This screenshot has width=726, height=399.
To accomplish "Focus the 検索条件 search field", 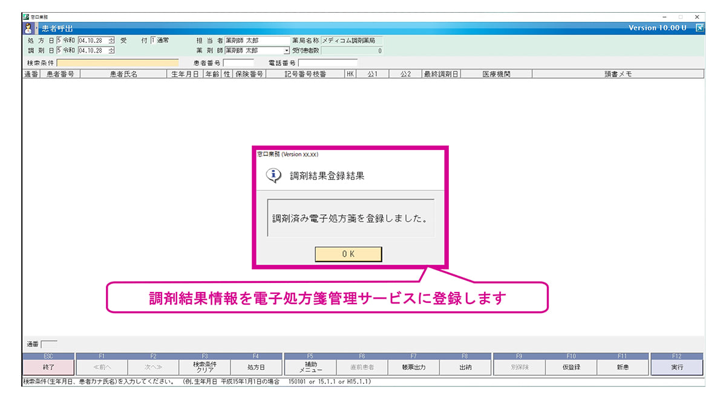I will [x=118, y=62].
